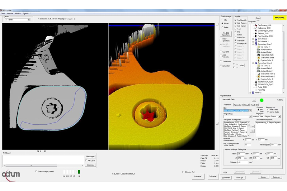Viewport: 287px width, 191px height.
Task: Expand the BV Schneide 1 tree node
Action: (x=253, y=39)
